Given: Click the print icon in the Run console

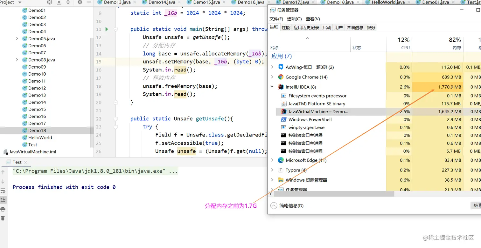Looking at the screenshot, I should (3, 209).
